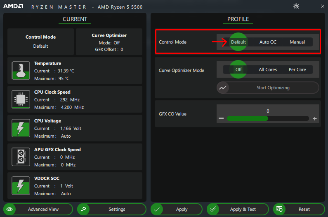Increase GFX CO Value with plus
Image resolution: width=328 pixels, height=217 pixels.
[315, 118]
